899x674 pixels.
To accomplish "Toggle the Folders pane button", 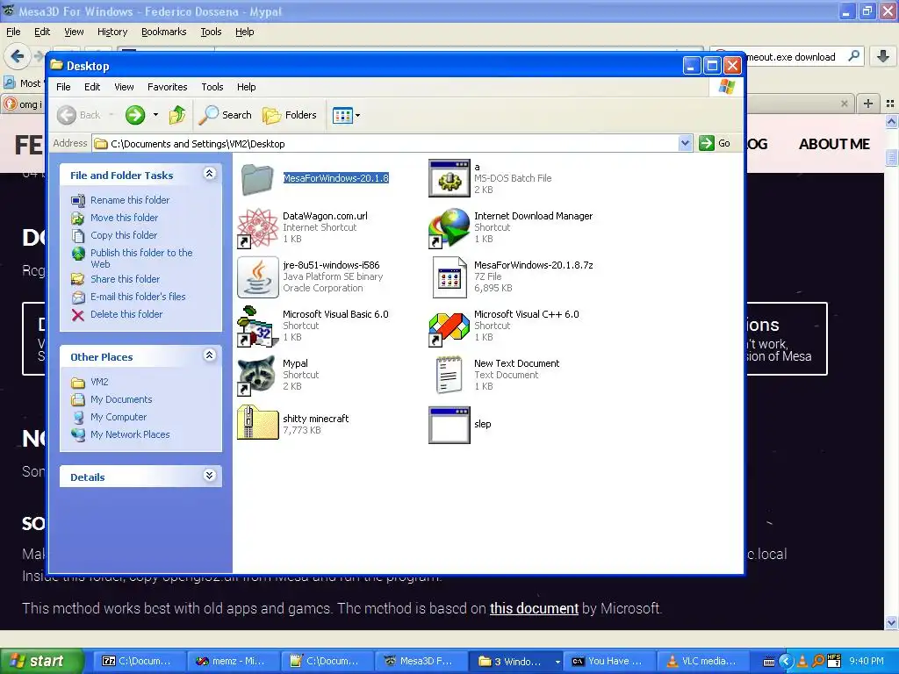I will click(x=290, y=115).
